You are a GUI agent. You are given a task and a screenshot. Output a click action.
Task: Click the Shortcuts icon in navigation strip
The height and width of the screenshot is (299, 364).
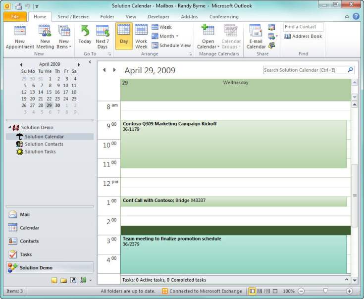(x=73, y=280)
